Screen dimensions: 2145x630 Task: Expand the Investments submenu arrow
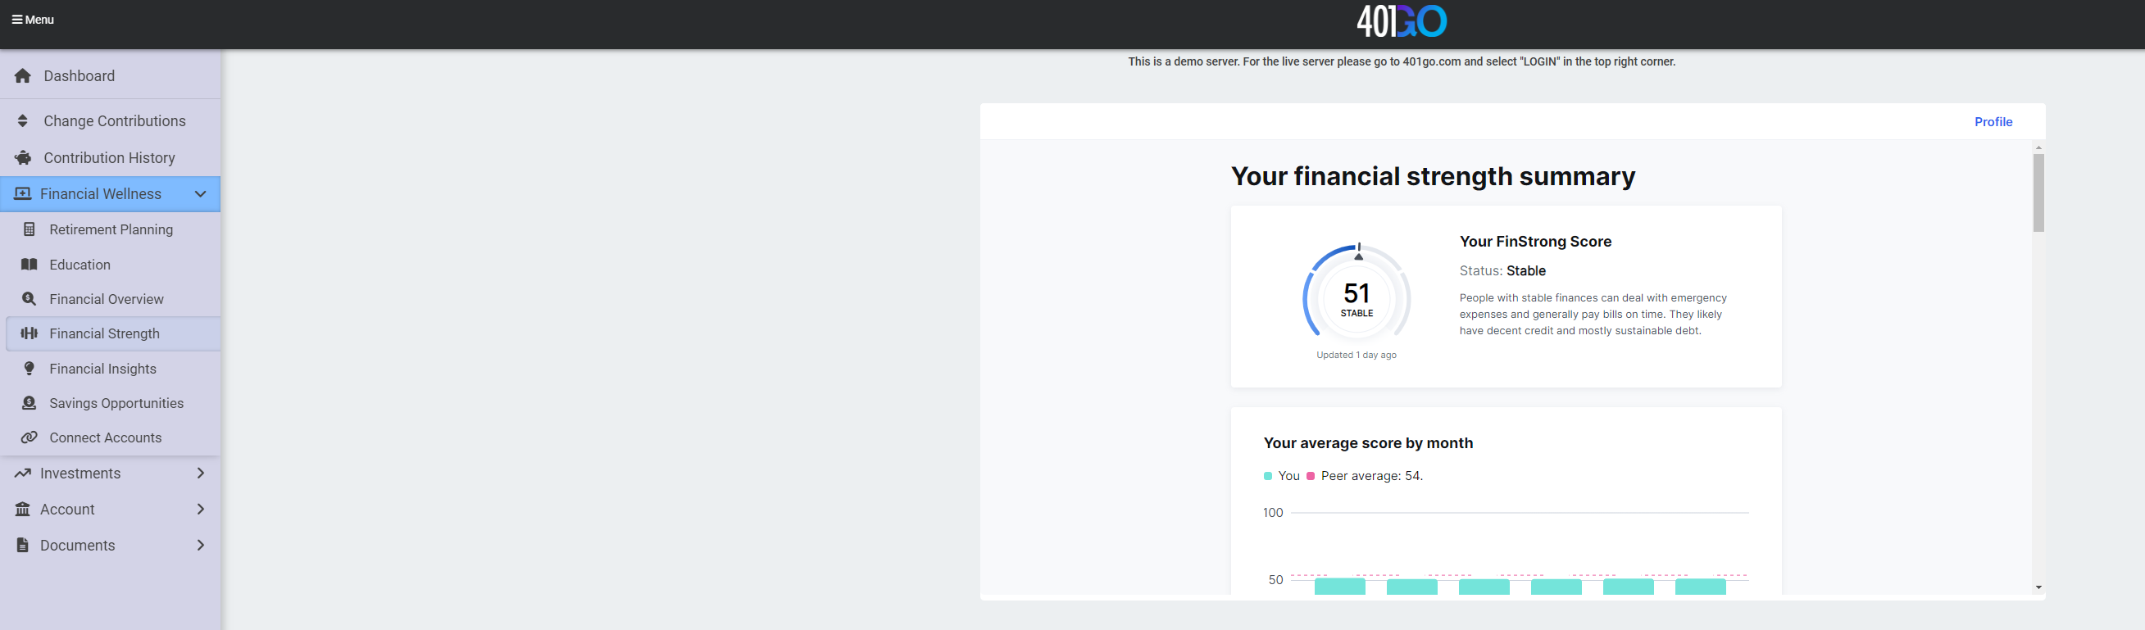coord(200,474)
